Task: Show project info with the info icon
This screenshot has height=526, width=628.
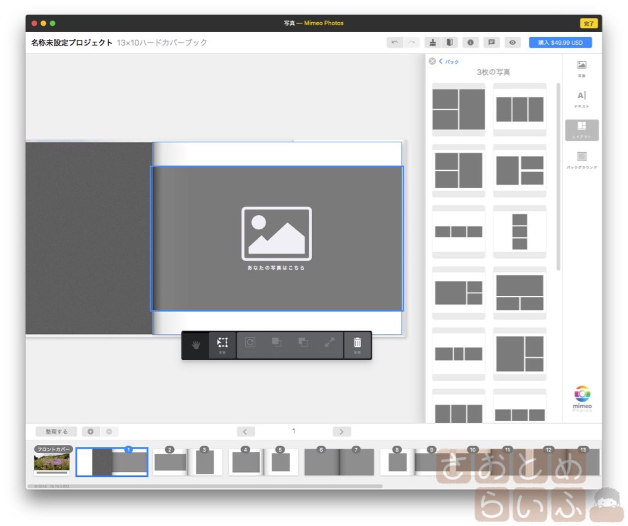Action: tap(470, 42)
